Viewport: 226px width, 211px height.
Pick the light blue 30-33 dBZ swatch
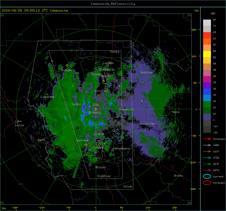207,98
